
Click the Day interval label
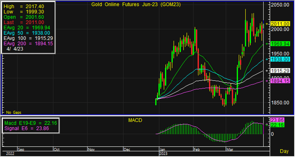[284, 151]
